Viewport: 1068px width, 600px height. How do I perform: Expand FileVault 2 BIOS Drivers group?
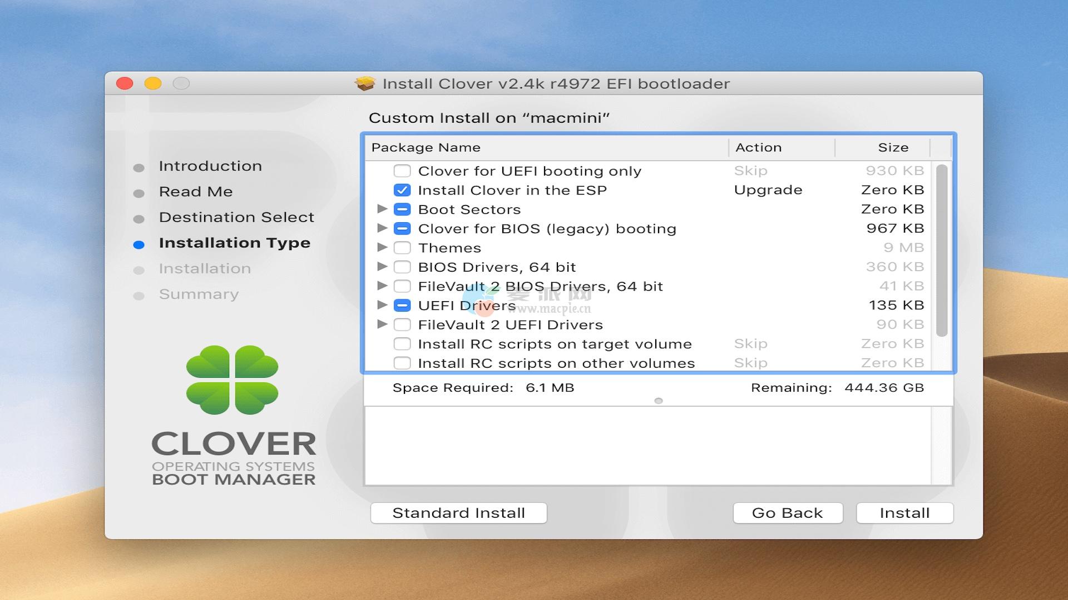click(382, 286)
